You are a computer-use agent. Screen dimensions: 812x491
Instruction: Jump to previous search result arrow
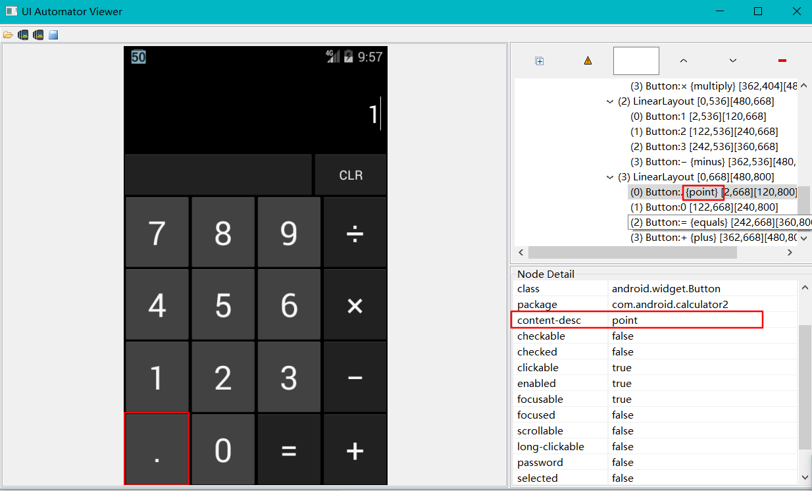coord(683,60)
